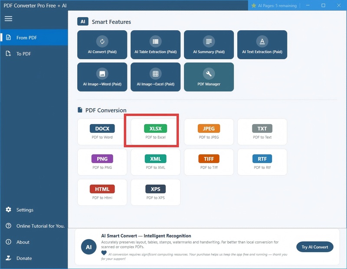Screen dimensions: 347x269
Task: Click the AI Convert (Paid) tile
Action: click(x=102, y=45)
